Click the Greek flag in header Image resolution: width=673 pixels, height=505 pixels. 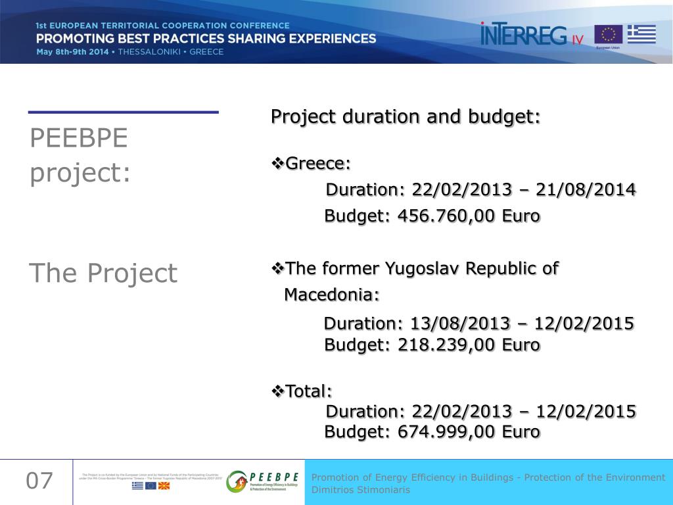(641, 34)
